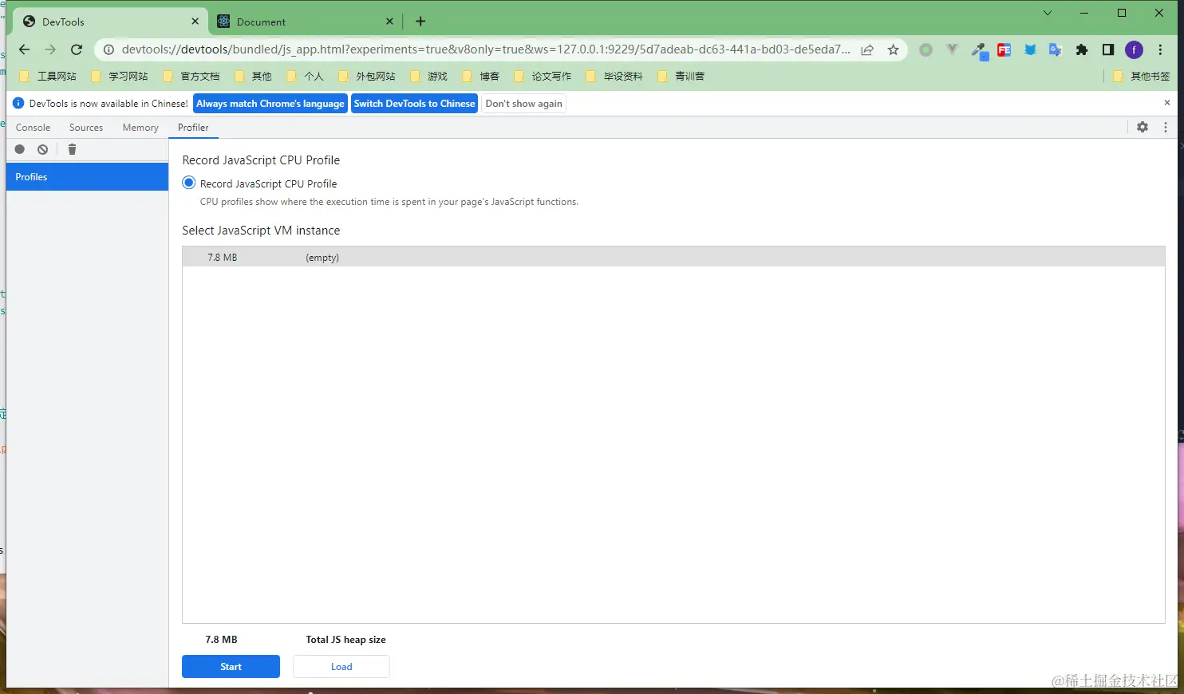This screenshot has height=694, width=1184.
Task: Click the clear all profiles icon
Action: (x=43, y=149)
